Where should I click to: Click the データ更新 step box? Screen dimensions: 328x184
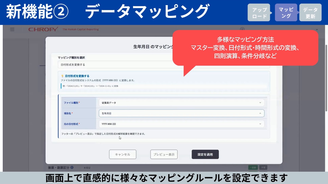310,13
